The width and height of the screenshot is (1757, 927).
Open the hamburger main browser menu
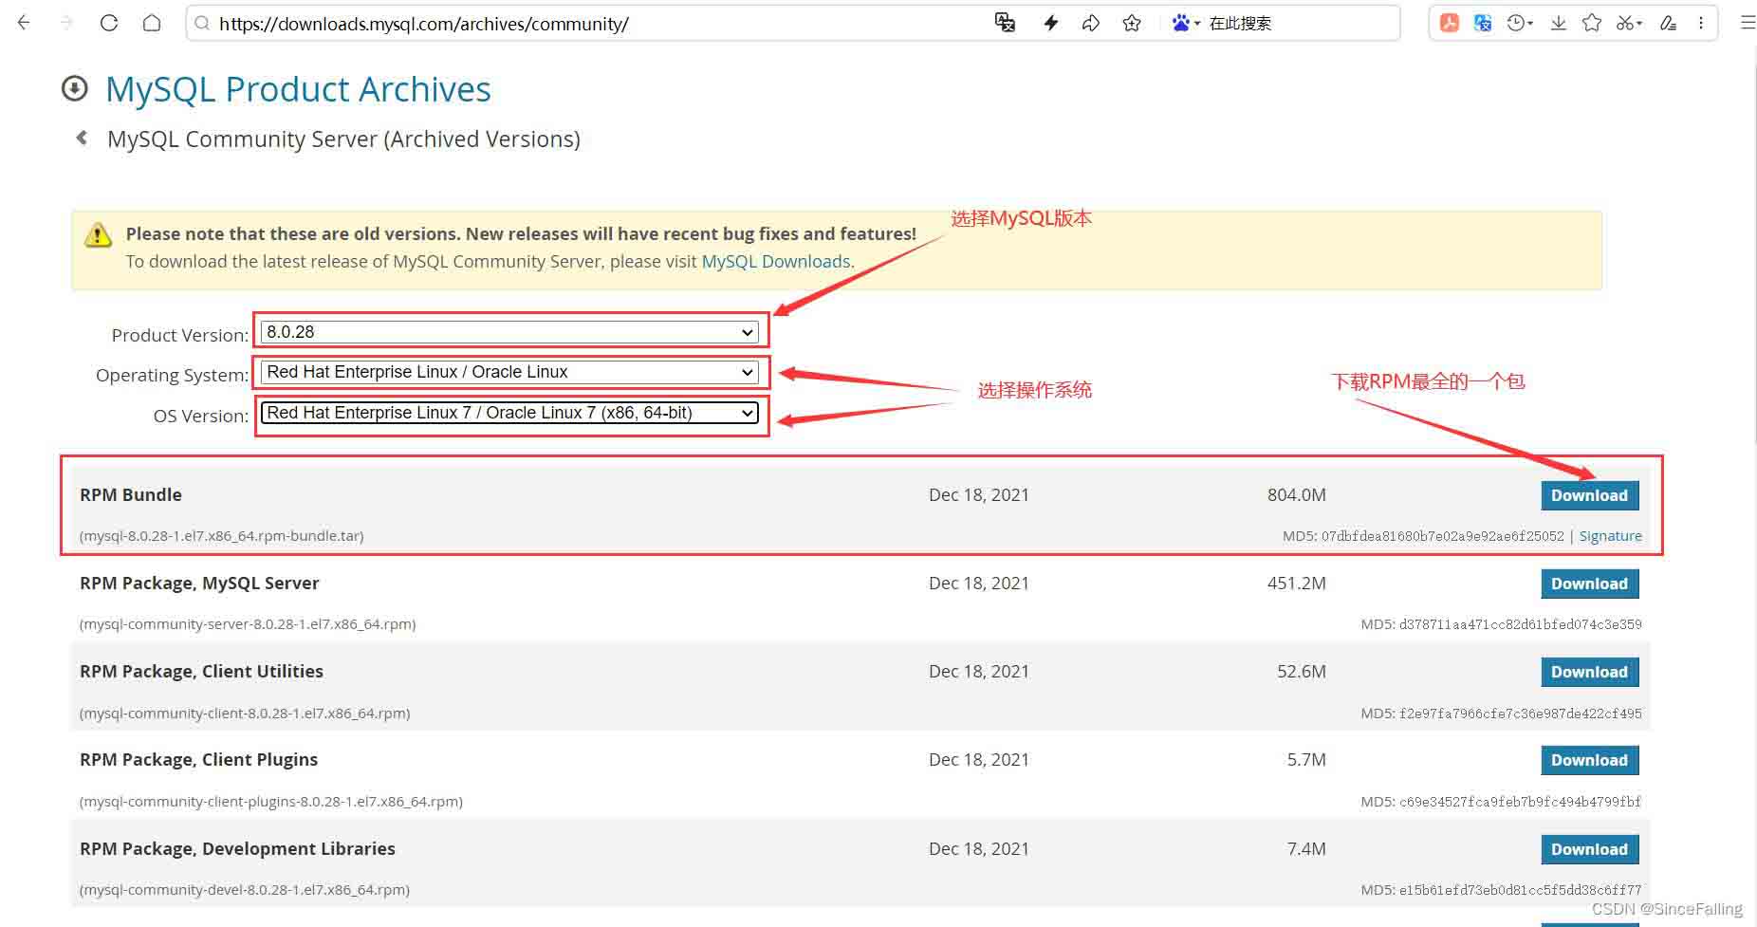(x=1747, y=23)
